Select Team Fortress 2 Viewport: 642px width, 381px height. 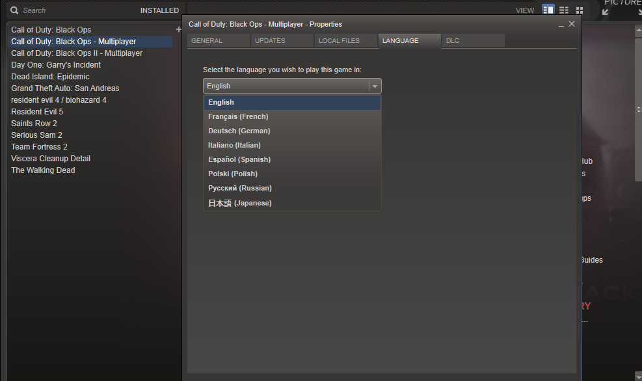pos(90,146)
